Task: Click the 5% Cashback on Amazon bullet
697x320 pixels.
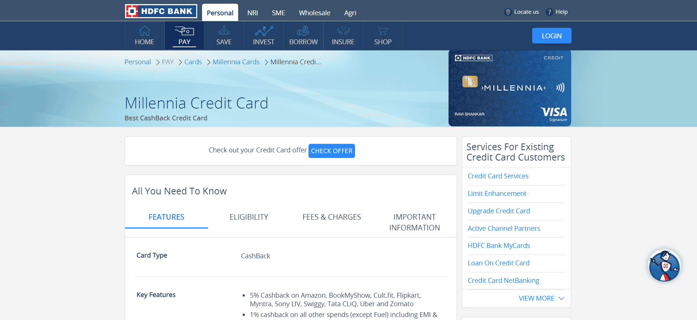Action: [x=335, y=300]
